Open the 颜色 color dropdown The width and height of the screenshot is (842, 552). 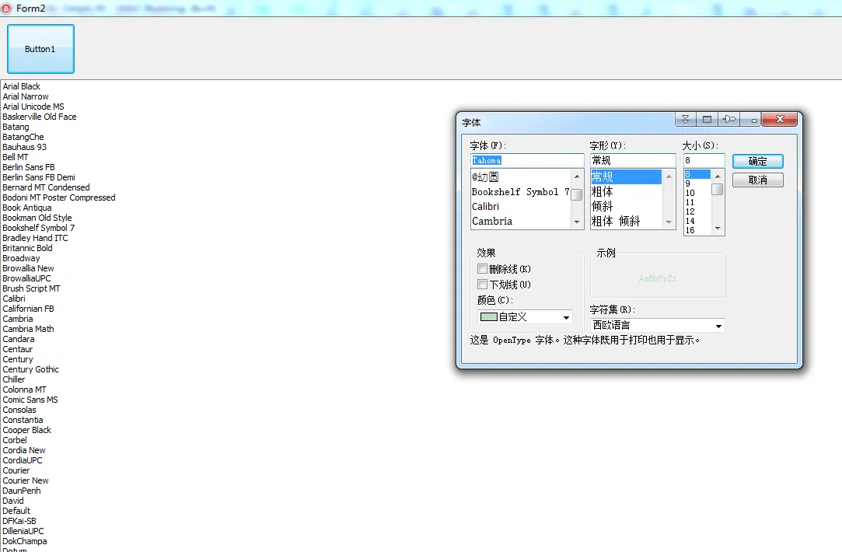pos(566,317)
